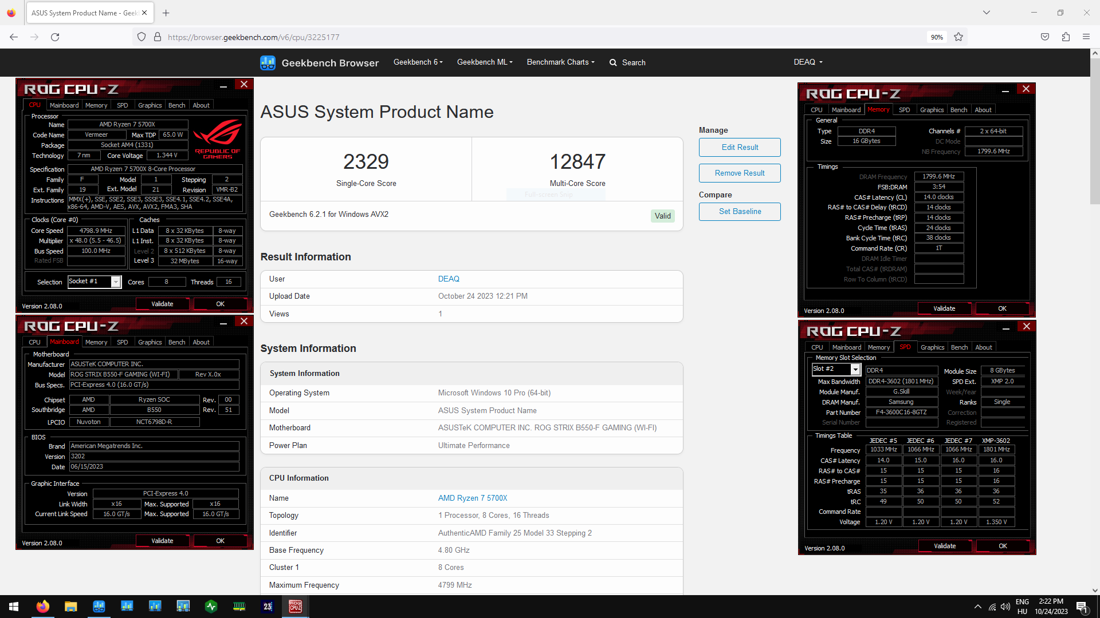Click OK in the SPD CPU-Z window
This screenshot has width=1100, height=618.
click(x=1003, y=546)
